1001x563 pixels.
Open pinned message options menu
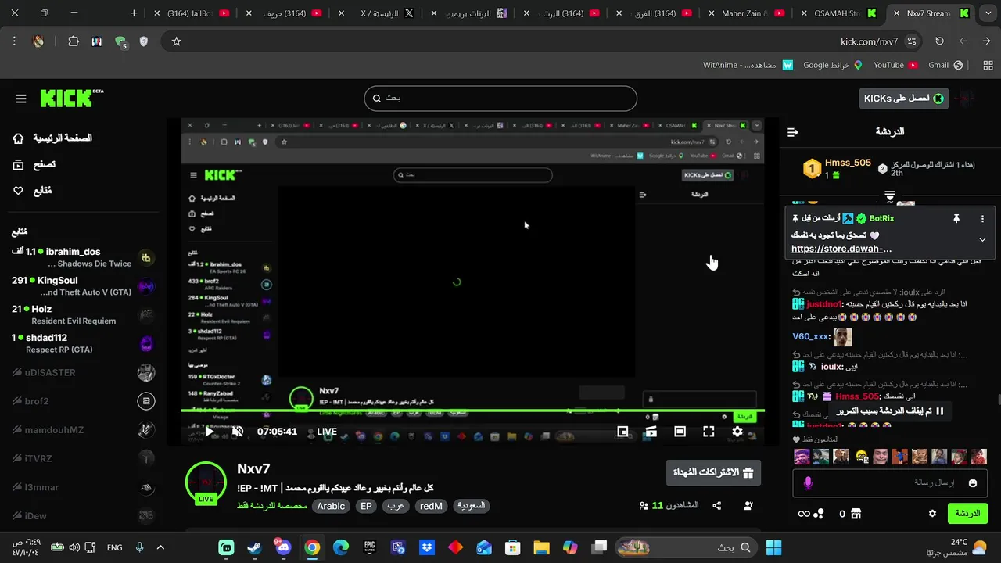click(982, 219)
